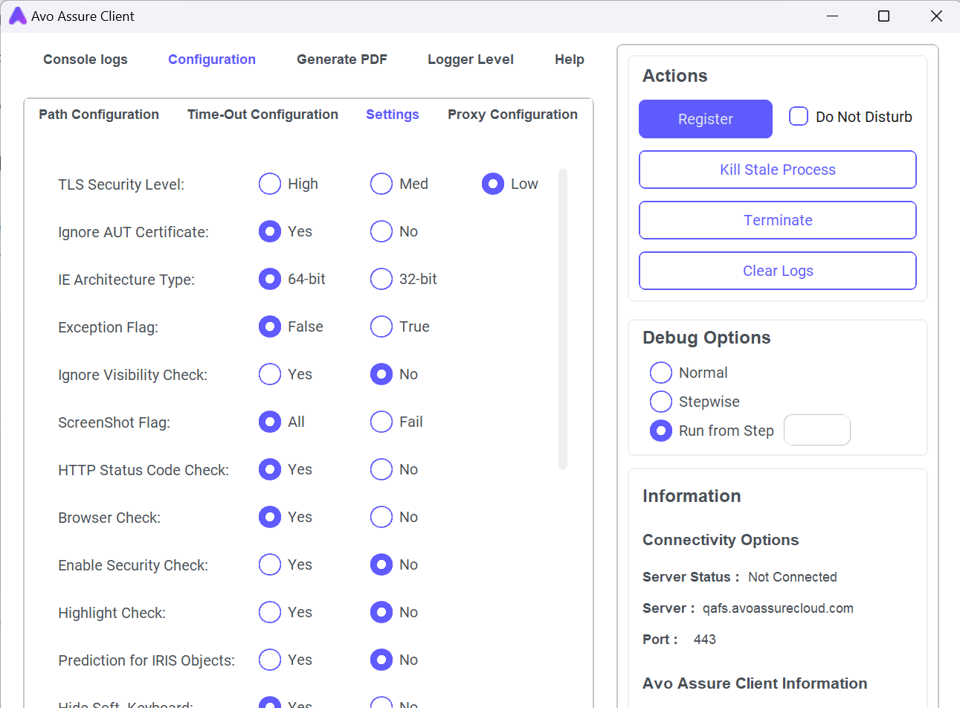Click the Avo Assure logo icon
Screen dimensions: 960x708
point(18,16)
